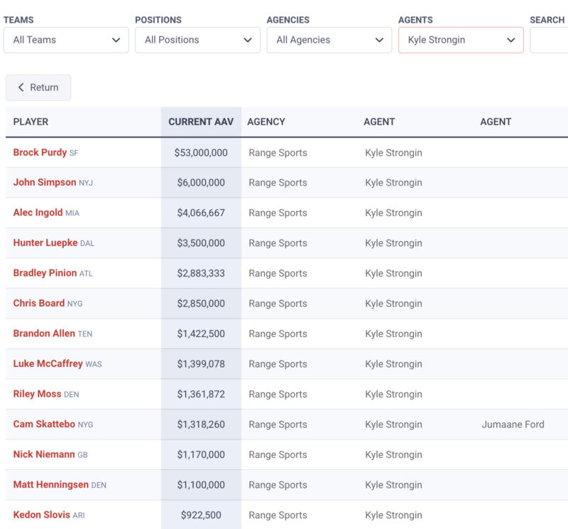Screen dimensions: 568x529
Task: Sort by the Current AAV column header
Action: [x=201, y=122]
